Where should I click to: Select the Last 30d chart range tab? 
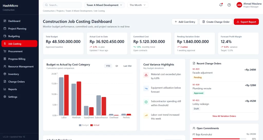[x=127, y=66]
